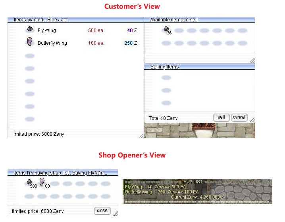Screen dimensions: 285x222
Task: Click Butterfly Wing icon in Items wanted list
Action: tap(29, 42)
